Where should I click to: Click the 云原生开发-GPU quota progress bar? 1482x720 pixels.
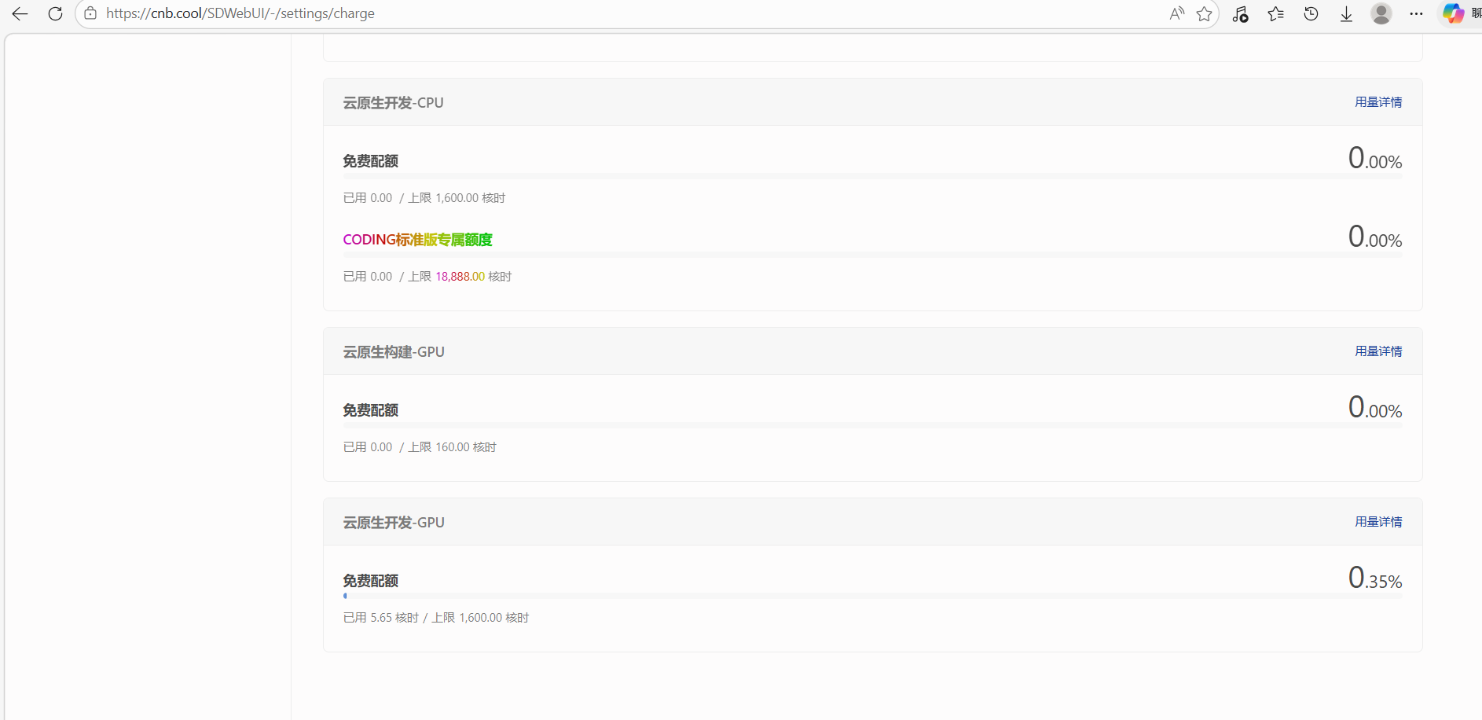tap(872, 596)
